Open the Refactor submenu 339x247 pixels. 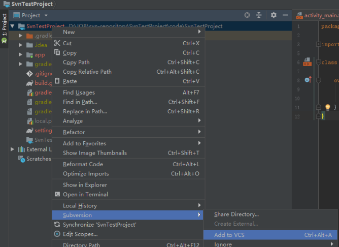pos(128,132)
